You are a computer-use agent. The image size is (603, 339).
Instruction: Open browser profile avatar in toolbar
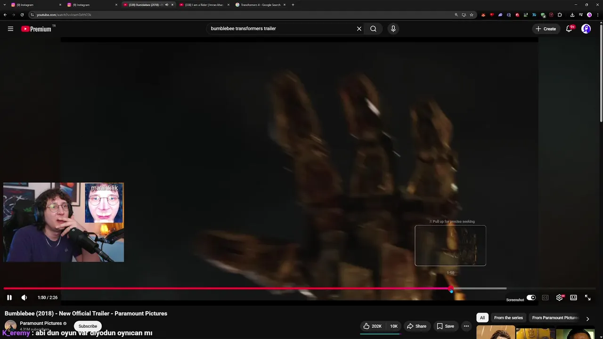(589, 15)
